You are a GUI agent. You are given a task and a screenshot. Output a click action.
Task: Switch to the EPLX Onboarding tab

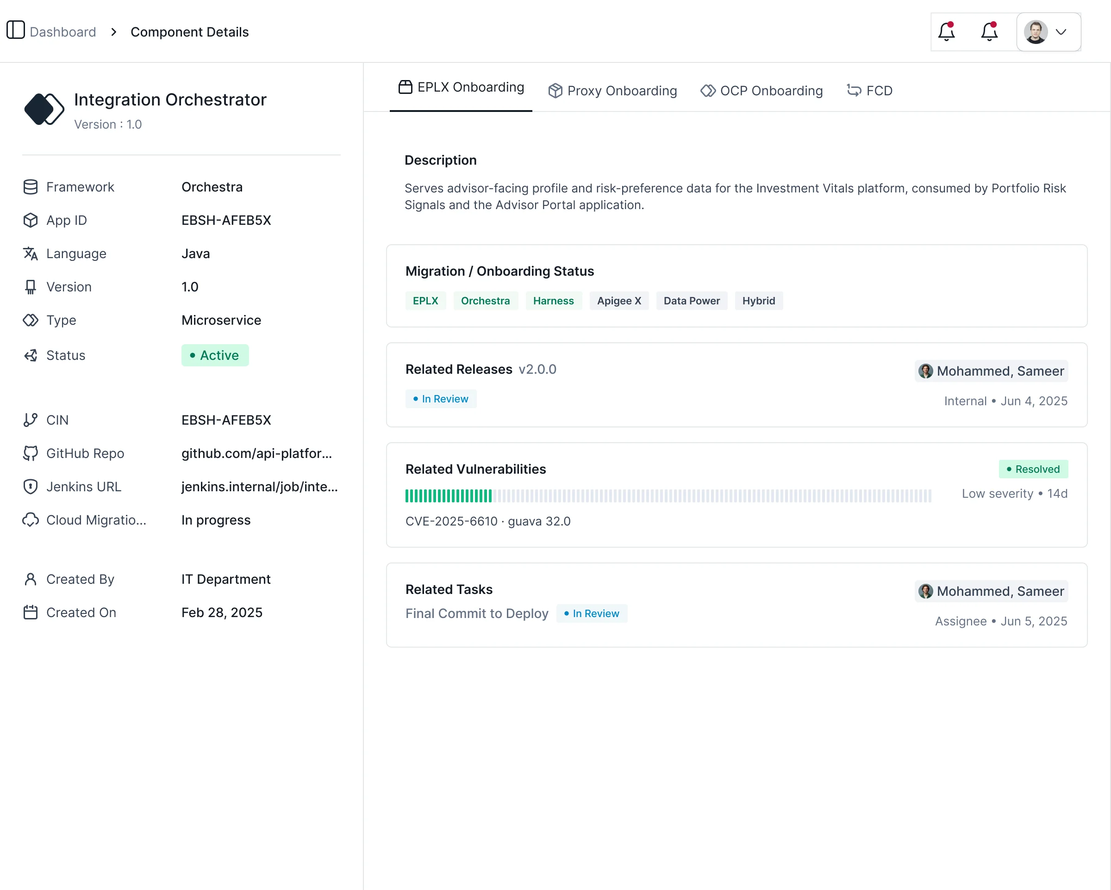pyautogui.click(x=461, y=87)
